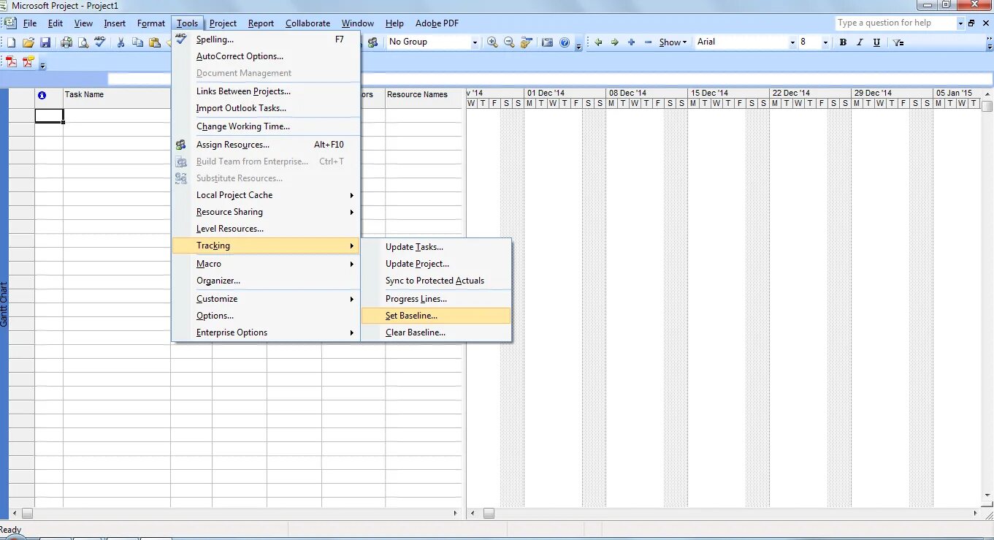Select AutoCorrect Options... menu item
Image resolution: width=994 pixels, height=540 pixels.
point(267,56)
